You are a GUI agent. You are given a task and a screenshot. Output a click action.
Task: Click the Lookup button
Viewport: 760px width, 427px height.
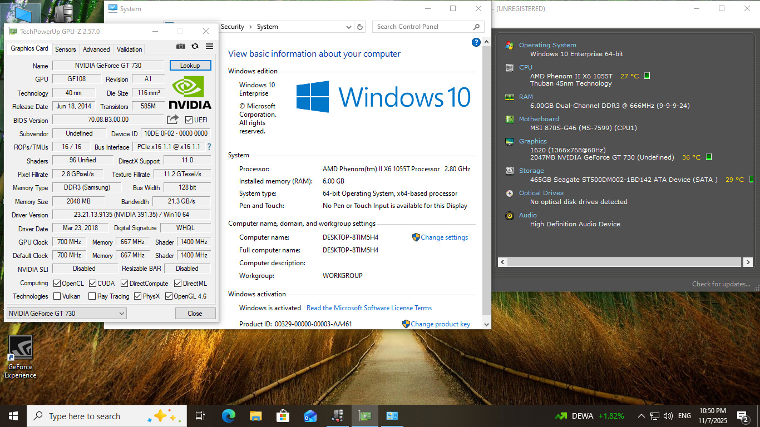pyautogui.click(x=190, y=66)
